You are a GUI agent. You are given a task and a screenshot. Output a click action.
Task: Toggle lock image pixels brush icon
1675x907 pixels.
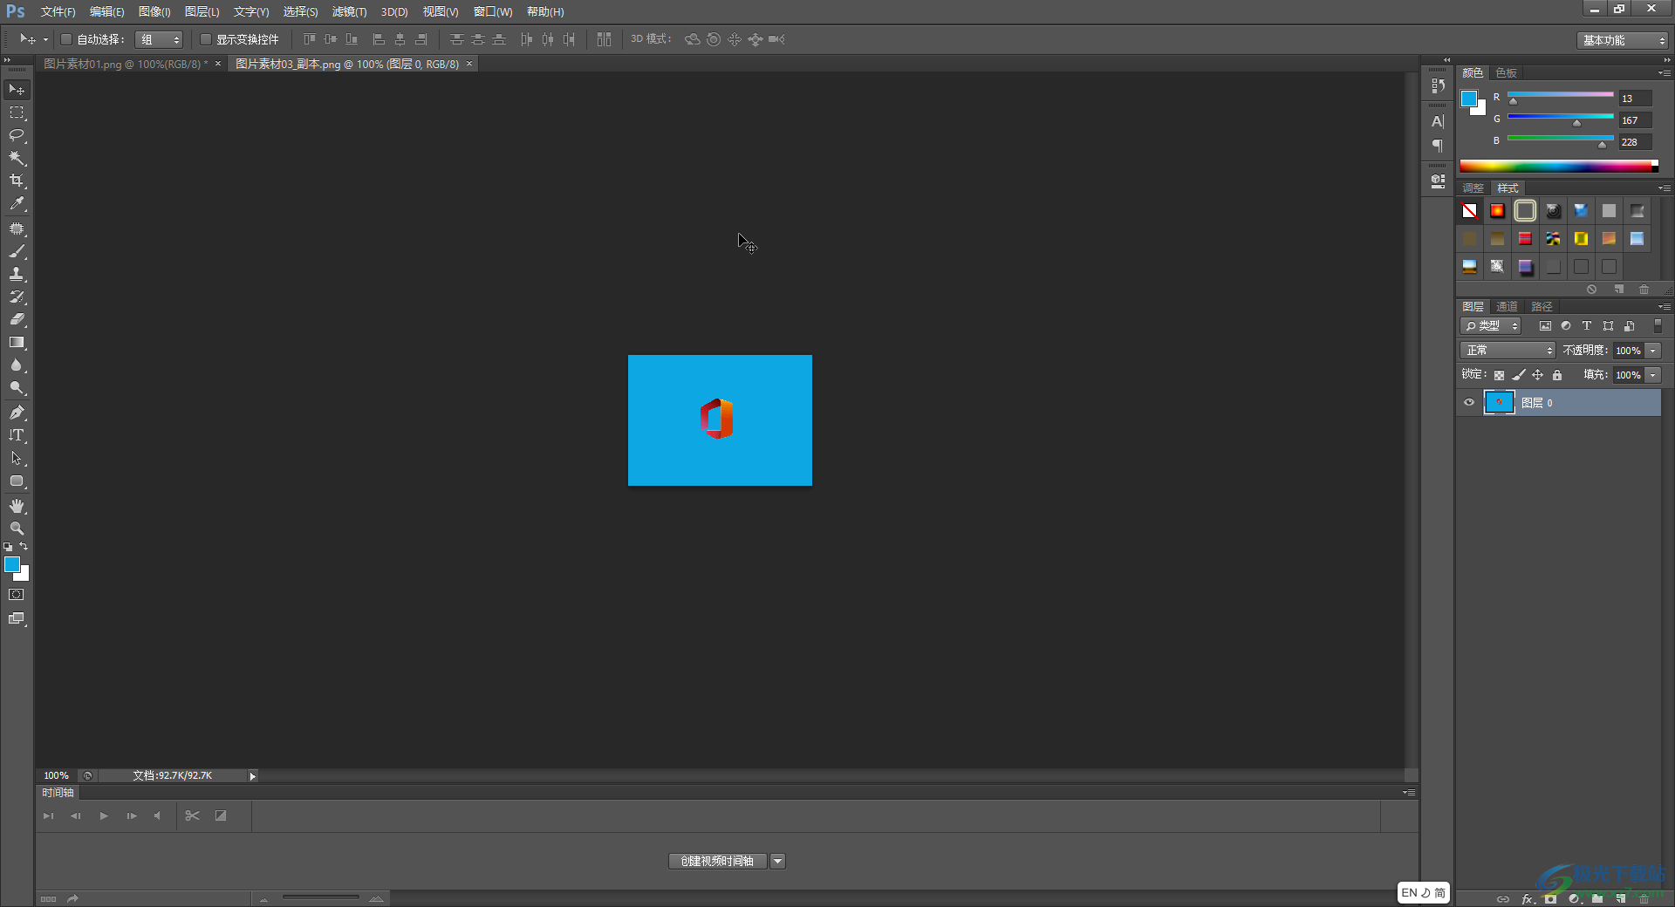tap(1519, 375)
